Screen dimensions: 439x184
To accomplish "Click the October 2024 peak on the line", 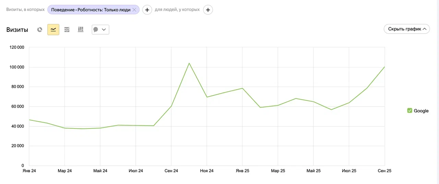I will click(189, 63).
